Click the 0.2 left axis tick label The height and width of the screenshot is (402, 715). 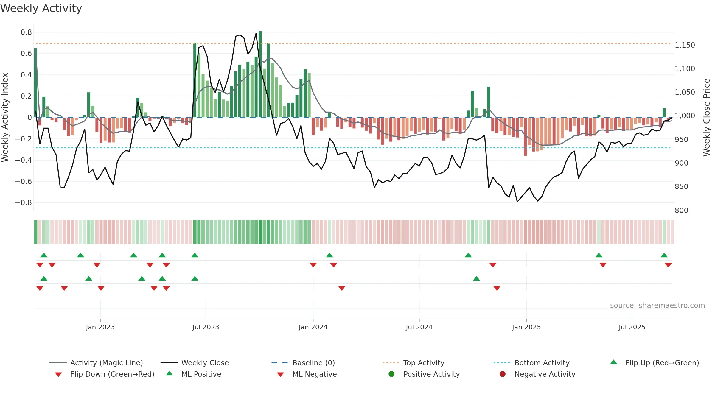(x=26, y=96)
